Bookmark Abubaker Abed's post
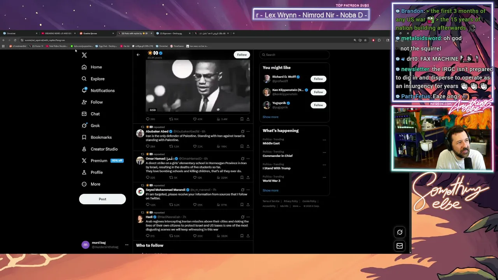This screenshot has width=498, height=280. [x=242, y=147]
